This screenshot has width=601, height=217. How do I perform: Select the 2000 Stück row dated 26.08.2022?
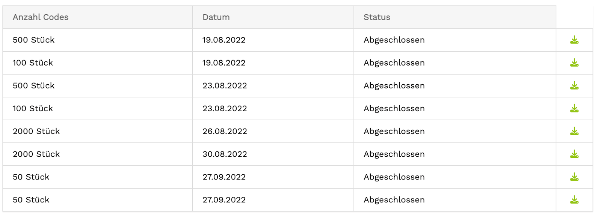[x=36, y=131]
